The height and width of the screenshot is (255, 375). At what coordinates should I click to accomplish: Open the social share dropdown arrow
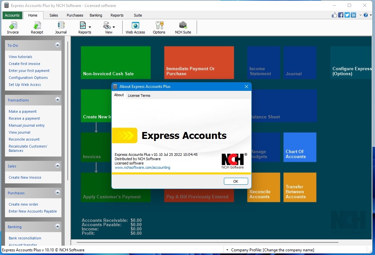pos(360,15)
